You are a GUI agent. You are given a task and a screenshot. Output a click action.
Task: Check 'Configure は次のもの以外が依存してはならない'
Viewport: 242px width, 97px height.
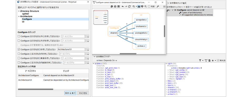[19, 41]
